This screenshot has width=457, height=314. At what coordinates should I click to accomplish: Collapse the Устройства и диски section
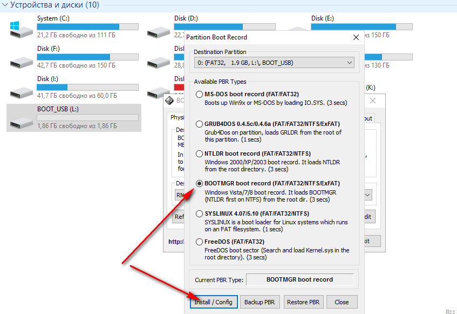[x=3, y=6]
